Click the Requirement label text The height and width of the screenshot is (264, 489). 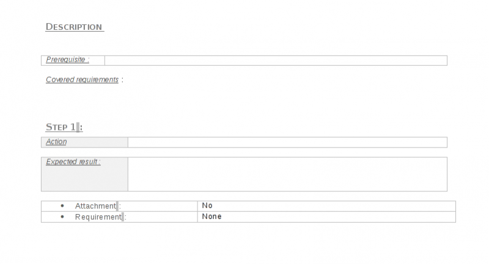pos(98,217)
